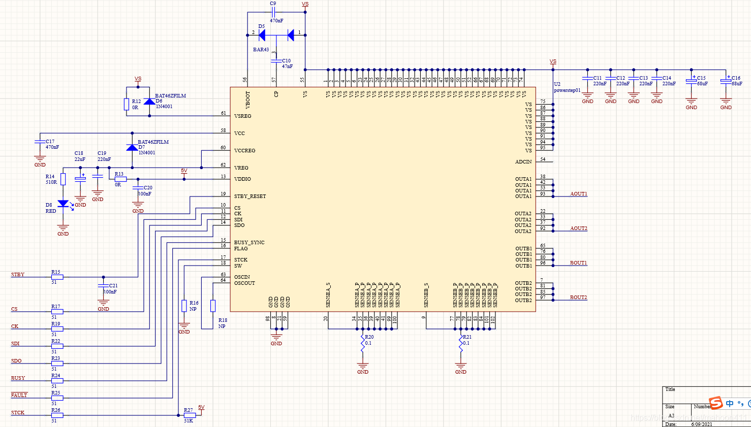Select resistor R24 on the BUSY line
Image resolution: width=751 pixels, height=427 pixels.
[x=57, y=381]
